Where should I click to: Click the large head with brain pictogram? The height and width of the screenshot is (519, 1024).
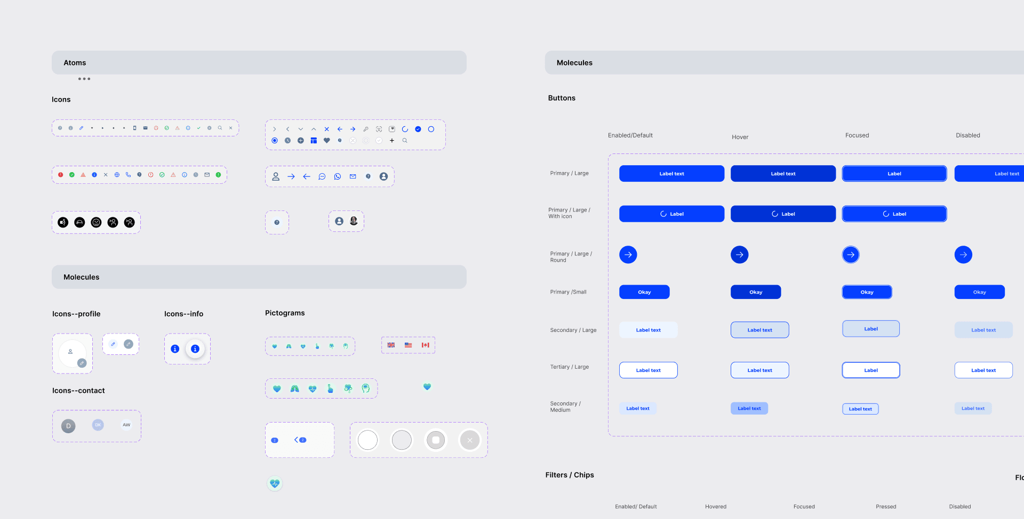(x=365, y=388)
